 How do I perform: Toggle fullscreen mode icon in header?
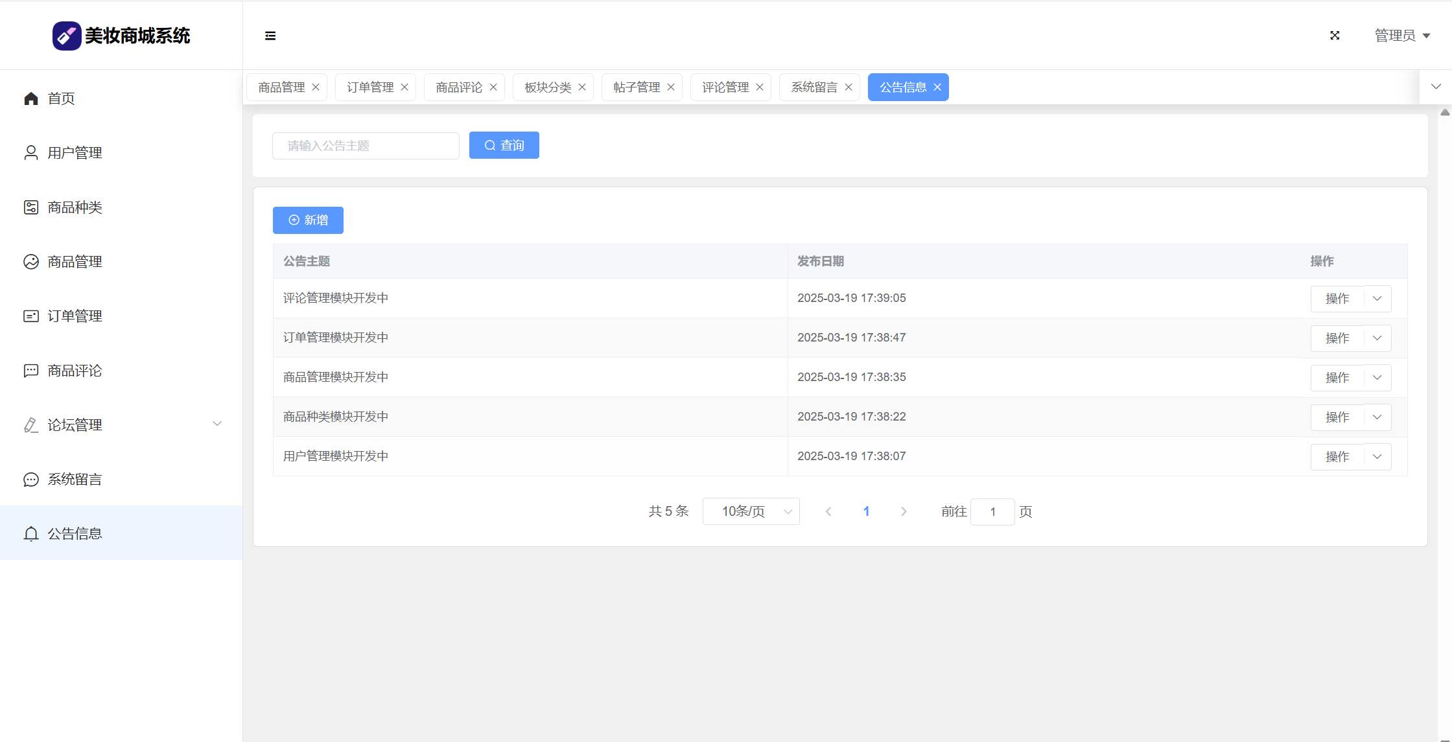[x=1335, y=36]
